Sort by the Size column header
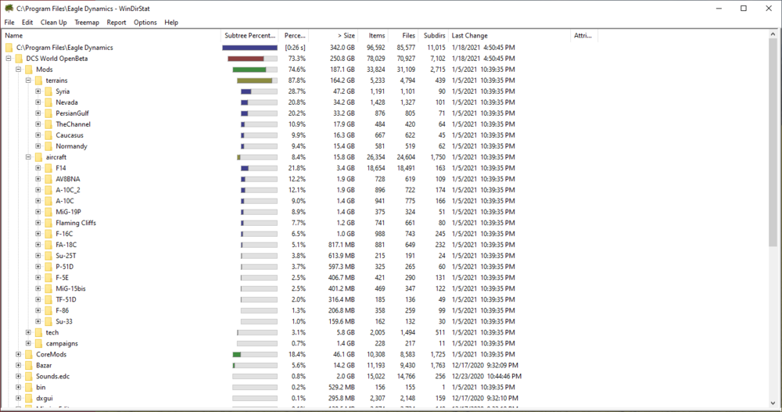 (333, 35)
